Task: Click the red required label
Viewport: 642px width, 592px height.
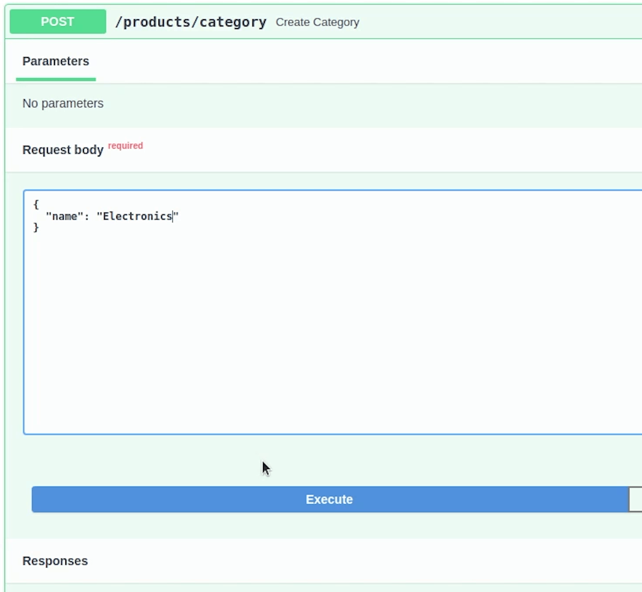Action: [x=125, y=145]
